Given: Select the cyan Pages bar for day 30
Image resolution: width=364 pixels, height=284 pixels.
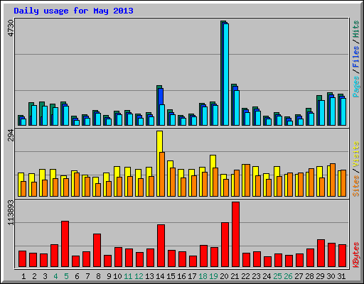Looking at the screenshot, I should 333,111.
